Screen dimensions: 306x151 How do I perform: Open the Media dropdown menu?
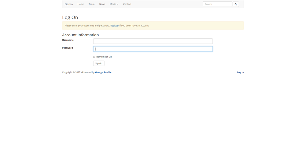(114, 4)
